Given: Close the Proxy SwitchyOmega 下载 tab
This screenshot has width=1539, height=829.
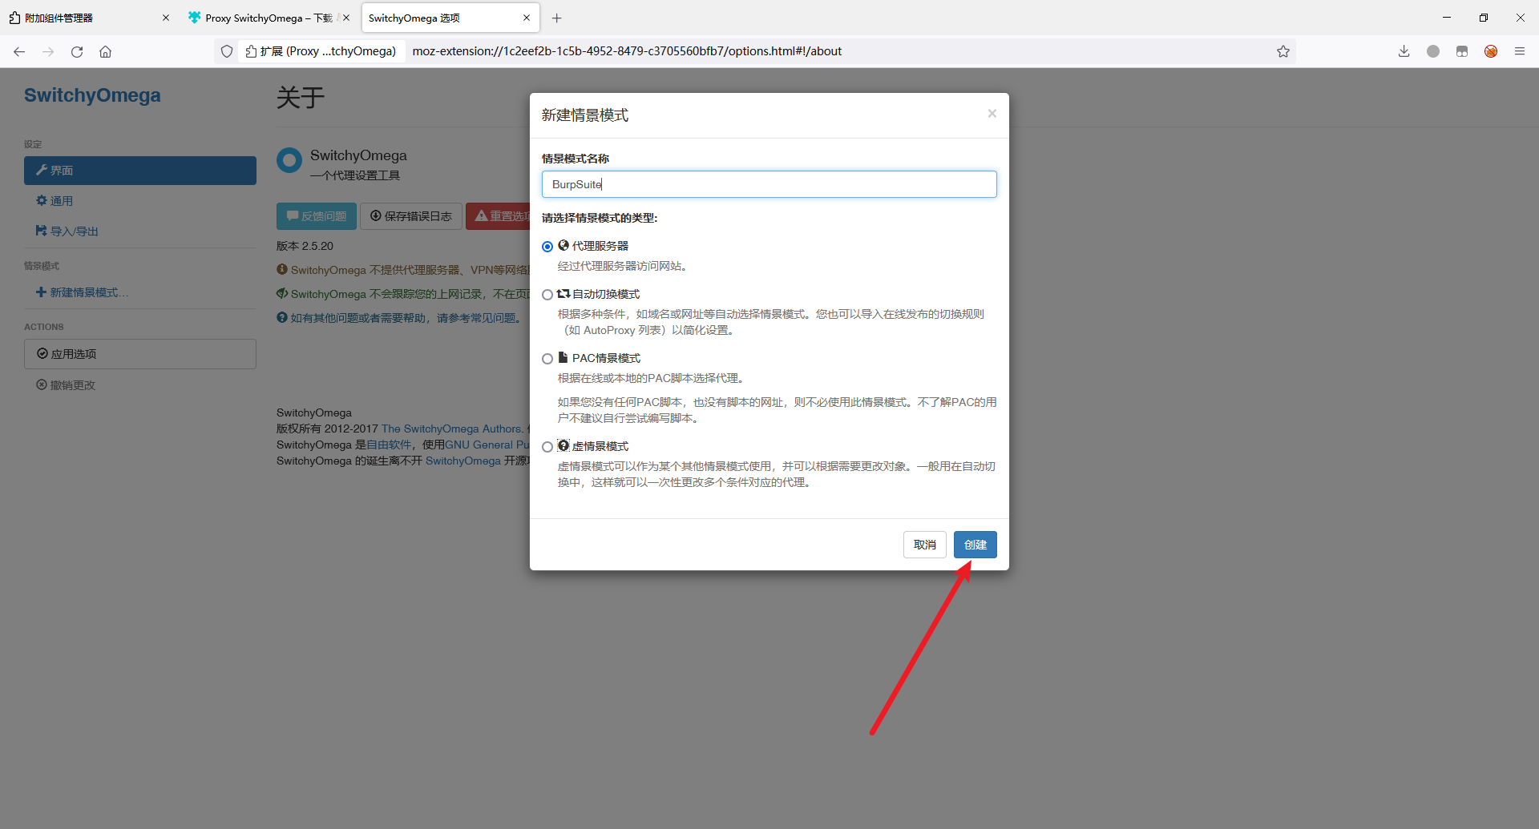Looking at the screenshot, I should pos(346,18).
